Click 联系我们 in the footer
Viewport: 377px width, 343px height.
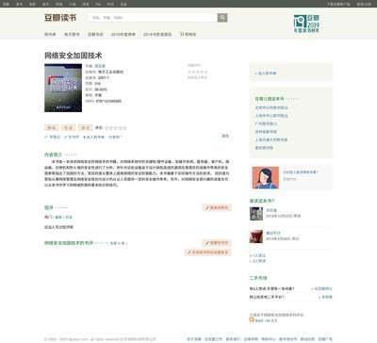(233, 339)
